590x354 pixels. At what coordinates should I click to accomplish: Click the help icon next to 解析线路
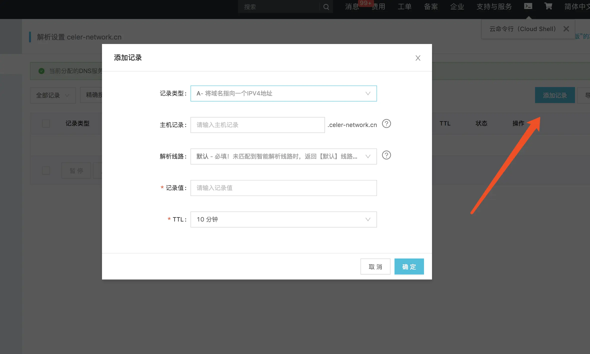click(x=386, y=155)
